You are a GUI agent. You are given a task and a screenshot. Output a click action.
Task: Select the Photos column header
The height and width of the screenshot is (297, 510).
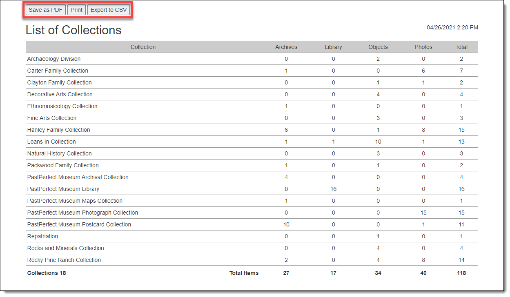click(423, 47)
